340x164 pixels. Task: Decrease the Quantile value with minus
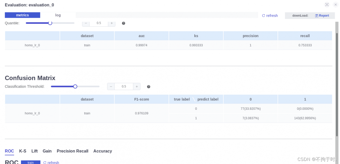[x=86, y=23]
